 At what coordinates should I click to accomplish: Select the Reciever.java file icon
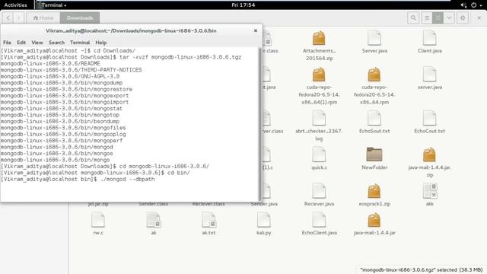pos(319,191)
